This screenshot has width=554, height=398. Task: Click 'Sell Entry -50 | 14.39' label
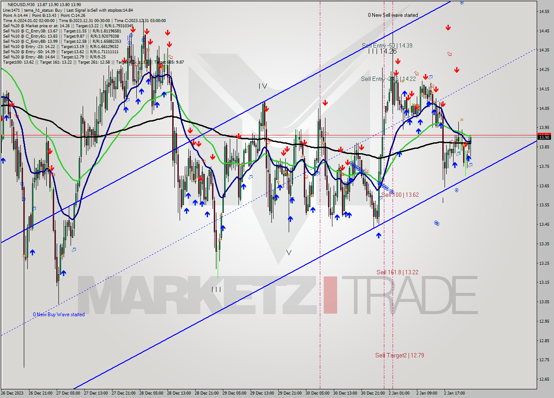387,45
